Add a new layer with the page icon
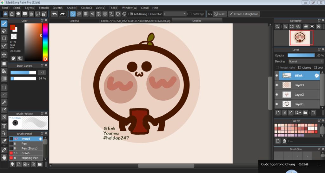 pyautogui.click(x=278, y=113)
